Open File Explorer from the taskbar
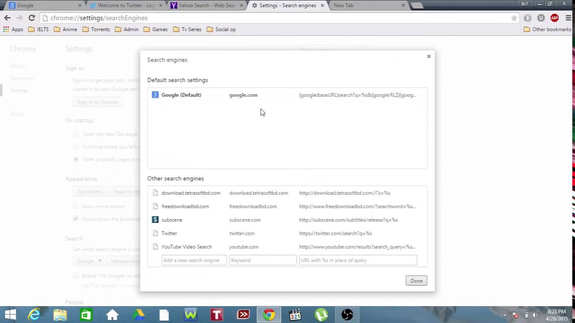Screen dimensions: 575x323 [x=60, y=314]
